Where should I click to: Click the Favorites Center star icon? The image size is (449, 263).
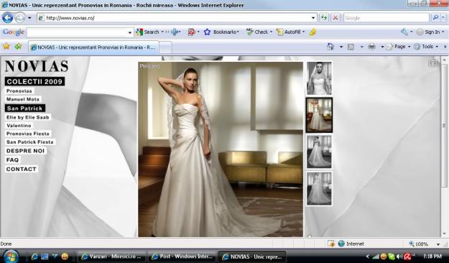pyautogui.click(x=6, y=47)
